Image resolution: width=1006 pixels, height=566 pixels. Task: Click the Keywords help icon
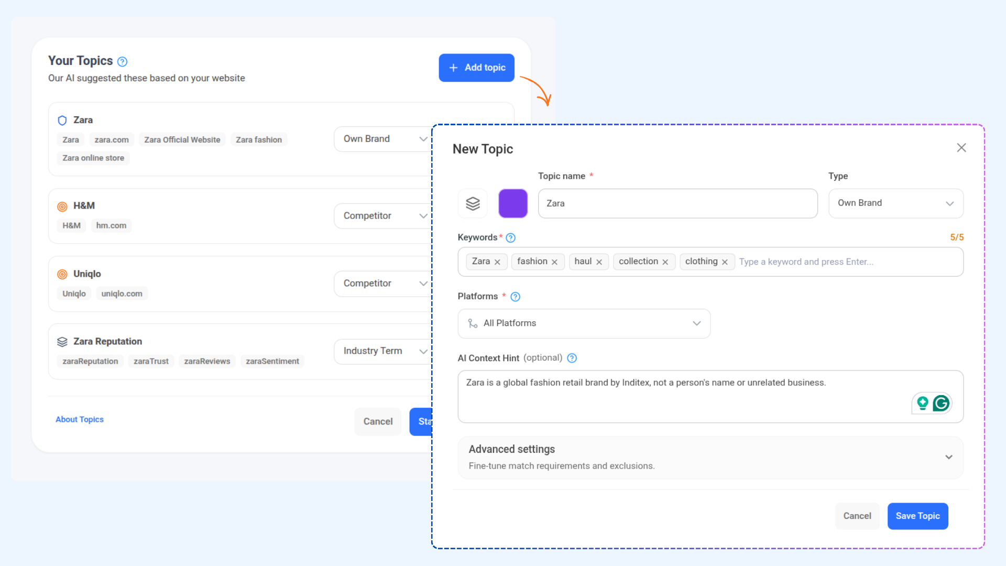[x=511, y=238]
